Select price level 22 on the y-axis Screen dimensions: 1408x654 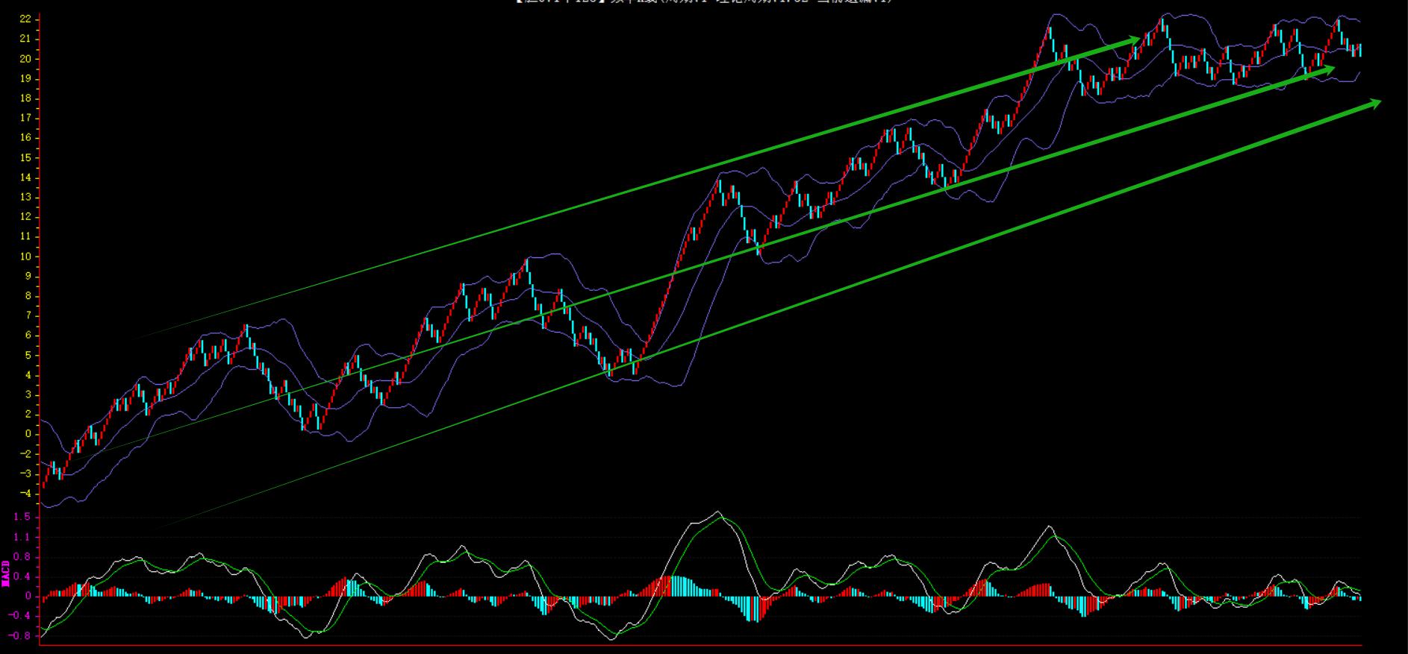(x=25, y=18)
